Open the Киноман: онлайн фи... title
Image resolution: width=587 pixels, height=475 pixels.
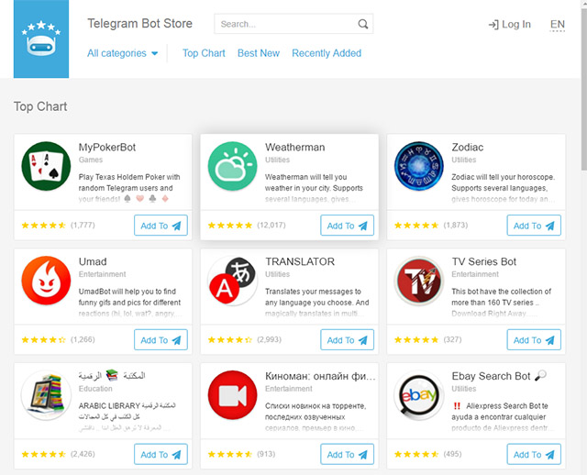320,376
